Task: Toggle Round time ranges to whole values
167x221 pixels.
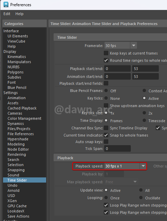Action: [x=106, y=60]
